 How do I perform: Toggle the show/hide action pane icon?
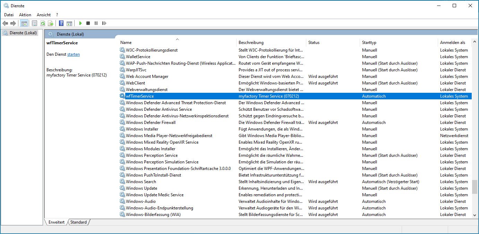pos(69,23)
